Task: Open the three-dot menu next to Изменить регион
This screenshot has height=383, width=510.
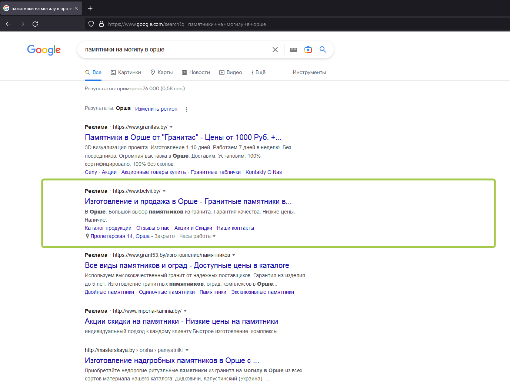Action: coord(187,110)
